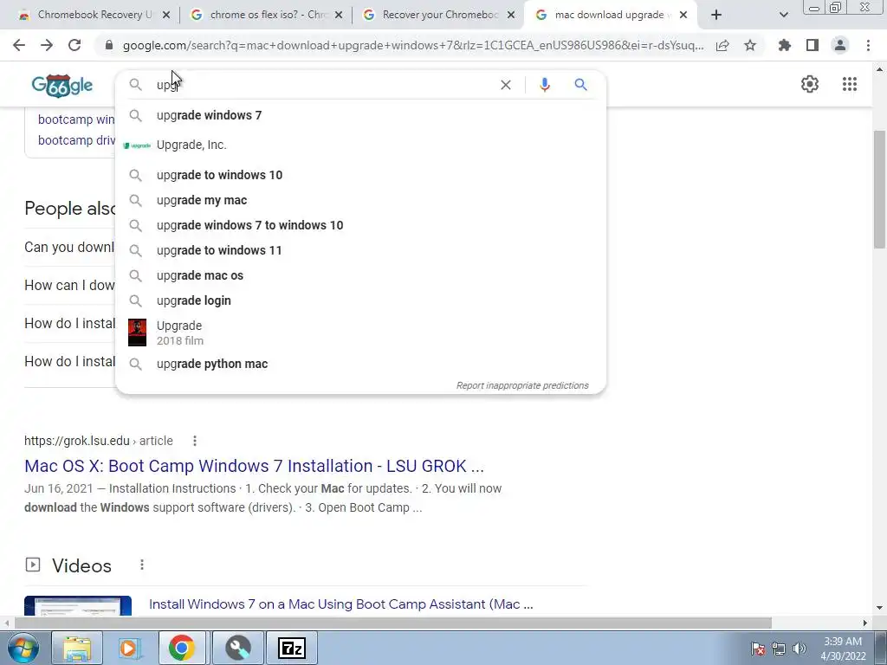Select the Upgrade 2018 film suggestion
Screen dimensions: 887x665
(360, 332)
